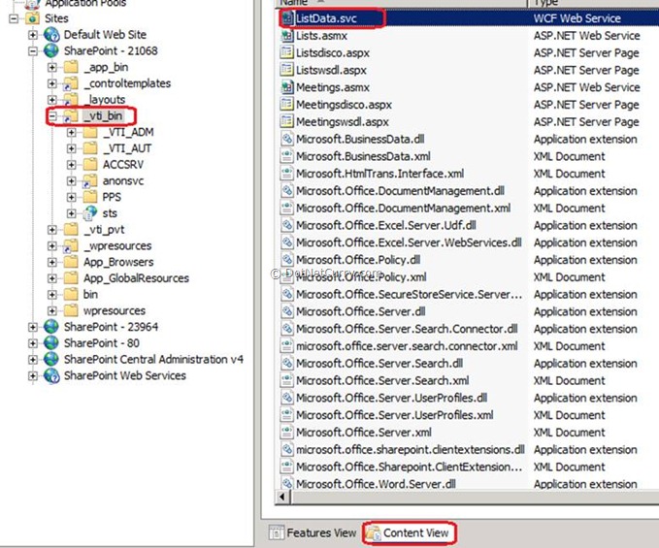Click the Microsoft.BusinessData.dll file icon
This screenshot has width=659, height=548.
[x=287, y=139]
